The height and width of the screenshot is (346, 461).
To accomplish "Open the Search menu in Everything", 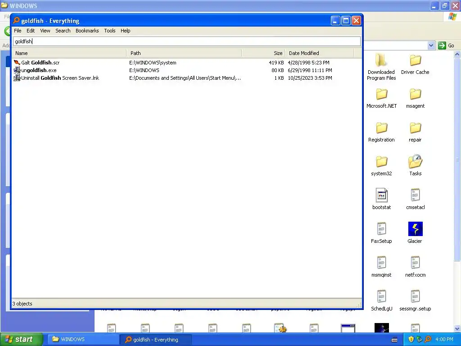I will (63, 31).
